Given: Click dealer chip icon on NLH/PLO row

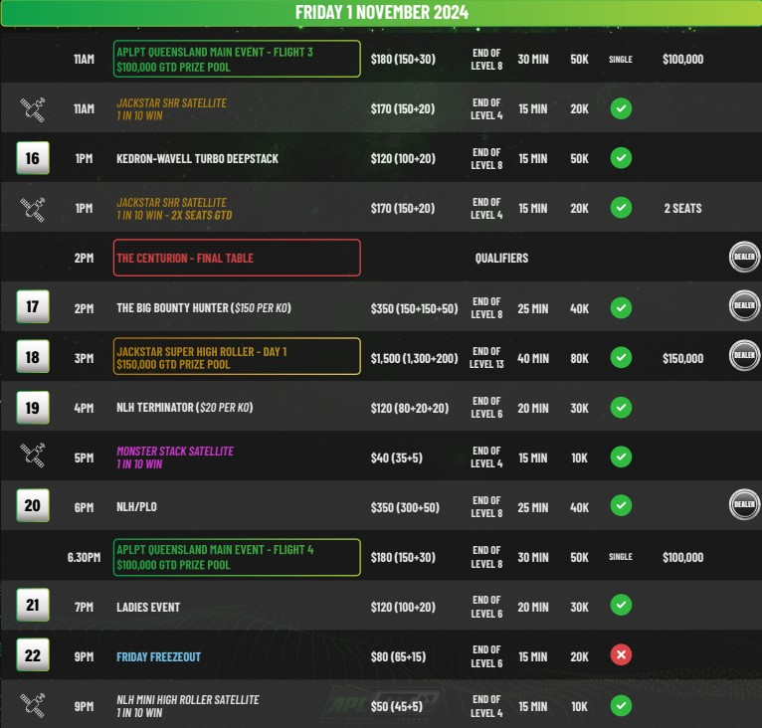Looking at the screenshot, I should coord(744,505).
